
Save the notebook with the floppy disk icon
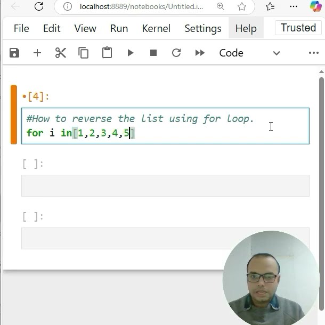(14, 53)
